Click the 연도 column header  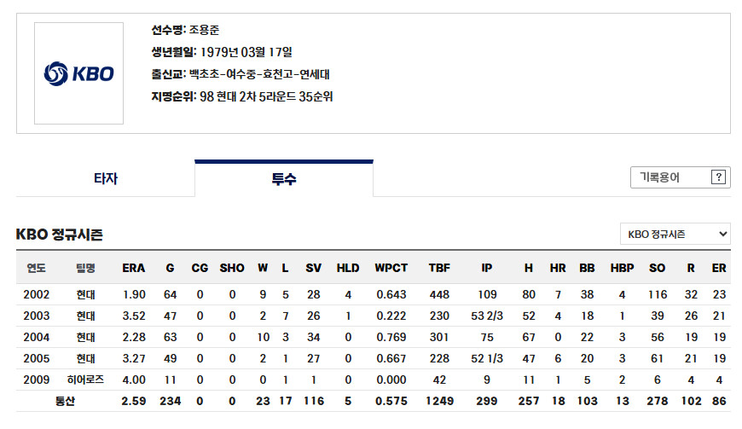(x=37, y=268)
